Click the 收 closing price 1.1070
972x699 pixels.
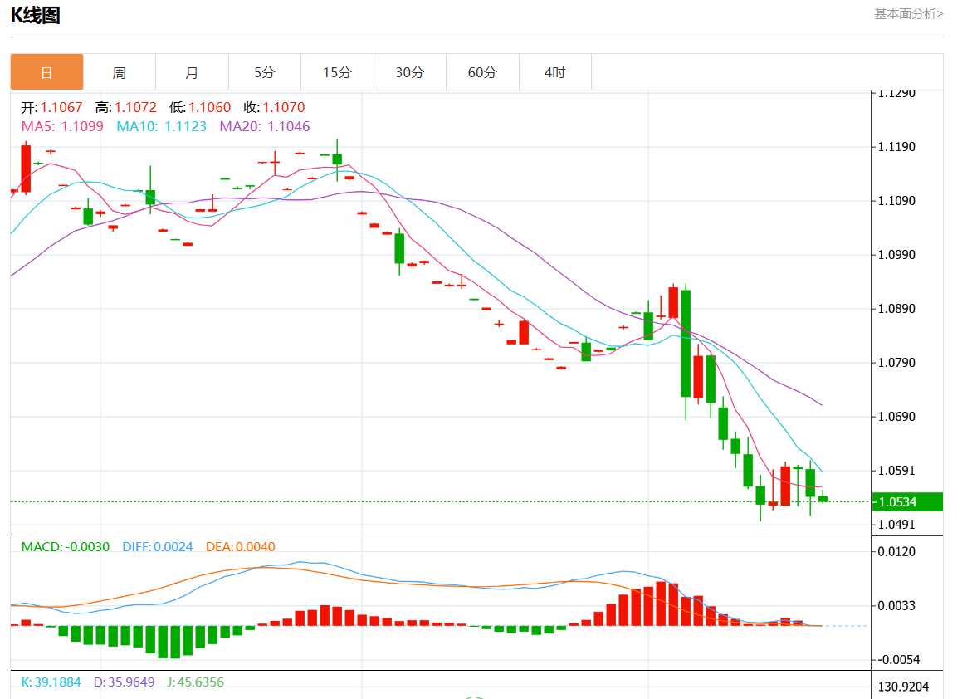pos(274,107)
